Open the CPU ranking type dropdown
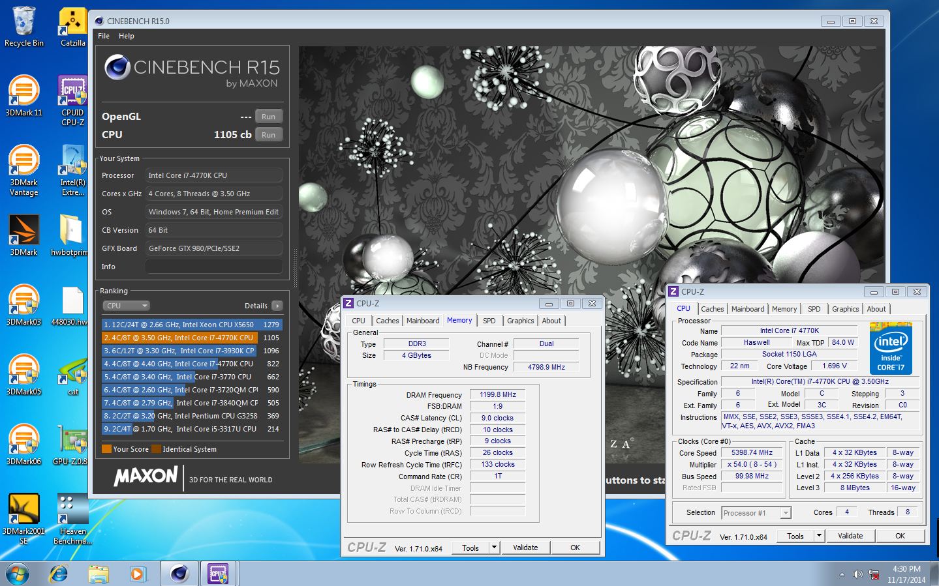Image resolution: width=939 pixels, height=586 pixels. 127,306
